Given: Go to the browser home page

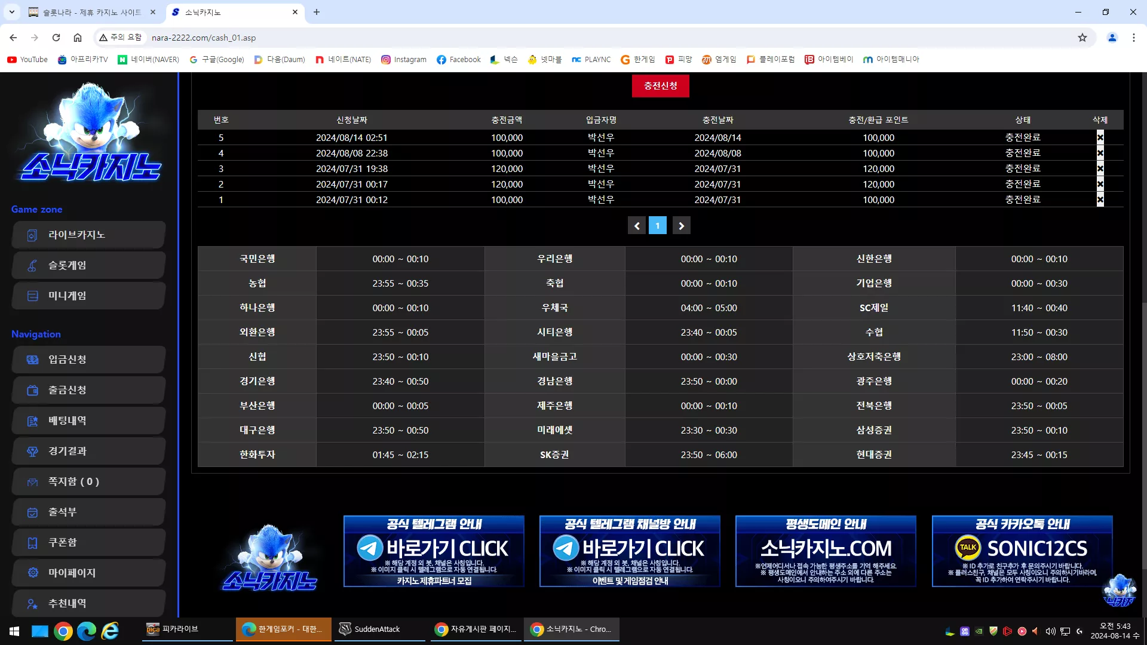Looking at the screenshot, I should [78, 38].
